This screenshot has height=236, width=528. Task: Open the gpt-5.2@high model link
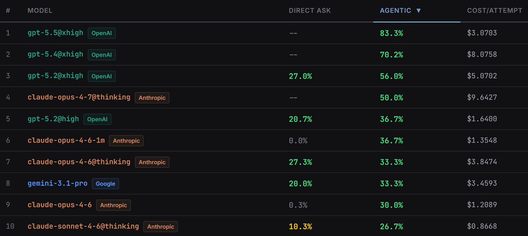tap(53, 119)
